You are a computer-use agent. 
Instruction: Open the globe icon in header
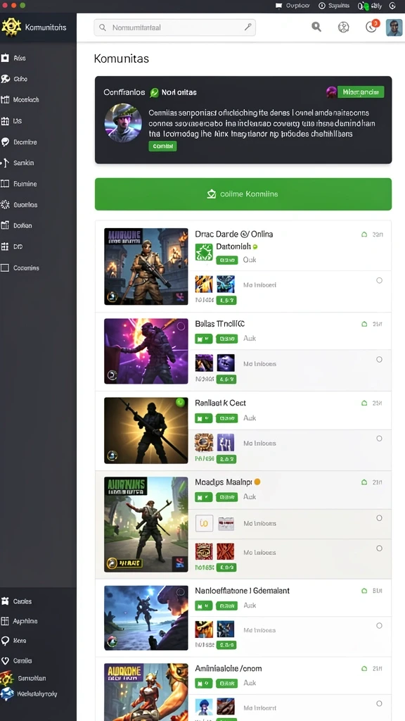[x=343, y=27]
